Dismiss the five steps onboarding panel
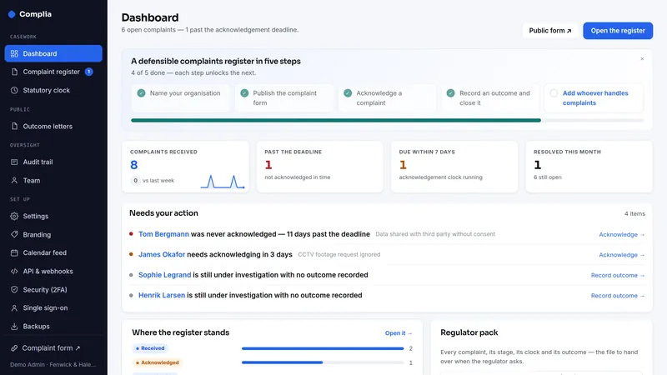 (642, 58)
